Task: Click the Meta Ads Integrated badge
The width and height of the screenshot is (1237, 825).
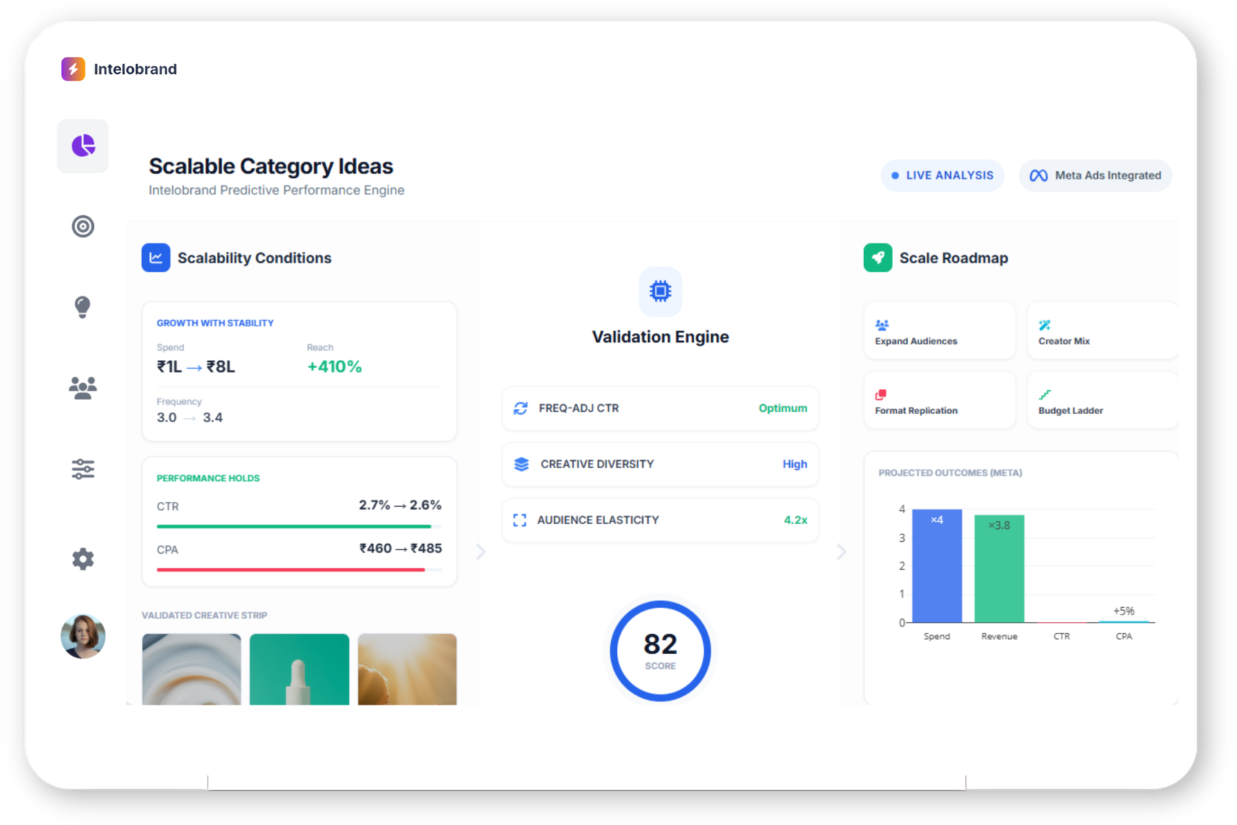Action: [x=1095, y=175]
